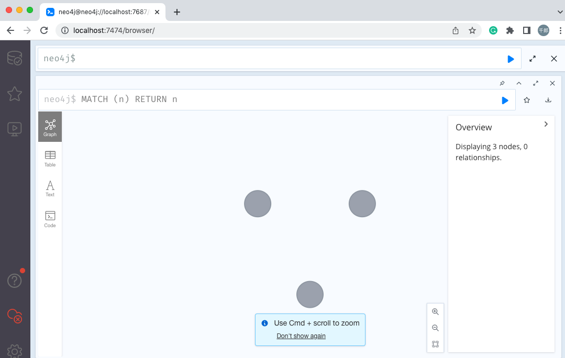
Task: Clear the top editor with X
Action: click(554, 59)
